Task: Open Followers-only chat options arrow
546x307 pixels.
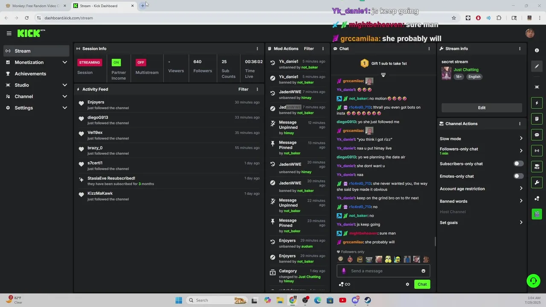Action: 521,151
